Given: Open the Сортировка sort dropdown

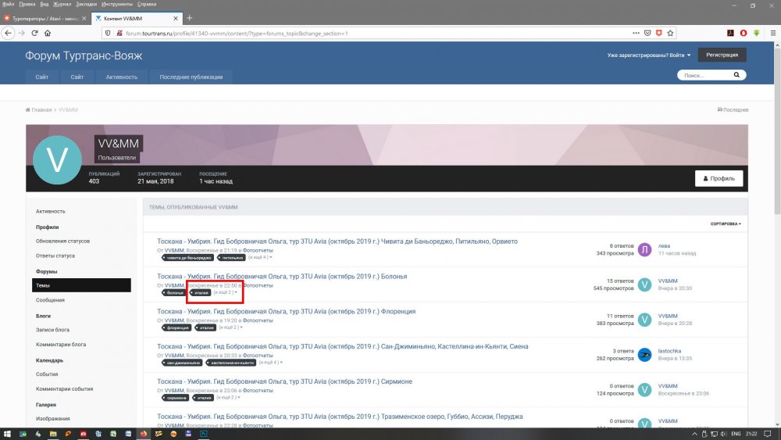Looking at the screenshot, I should tap(726, 224).
